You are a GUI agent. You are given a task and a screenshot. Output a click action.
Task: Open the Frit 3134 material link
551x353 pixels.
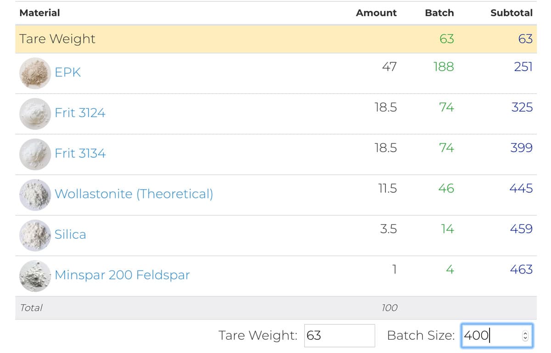[x=80, y=153]
